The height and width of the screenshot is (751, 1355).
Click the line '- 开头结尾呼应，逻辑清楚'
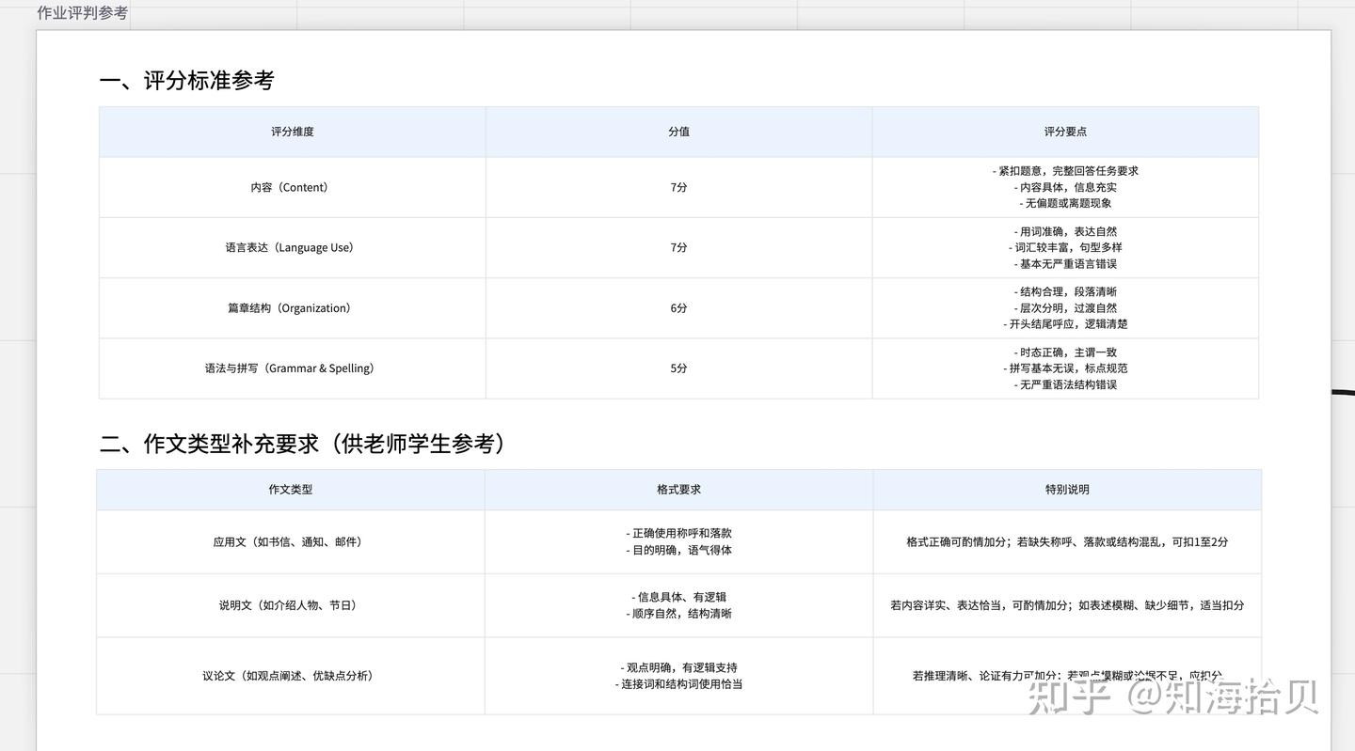click(1065, 324)
